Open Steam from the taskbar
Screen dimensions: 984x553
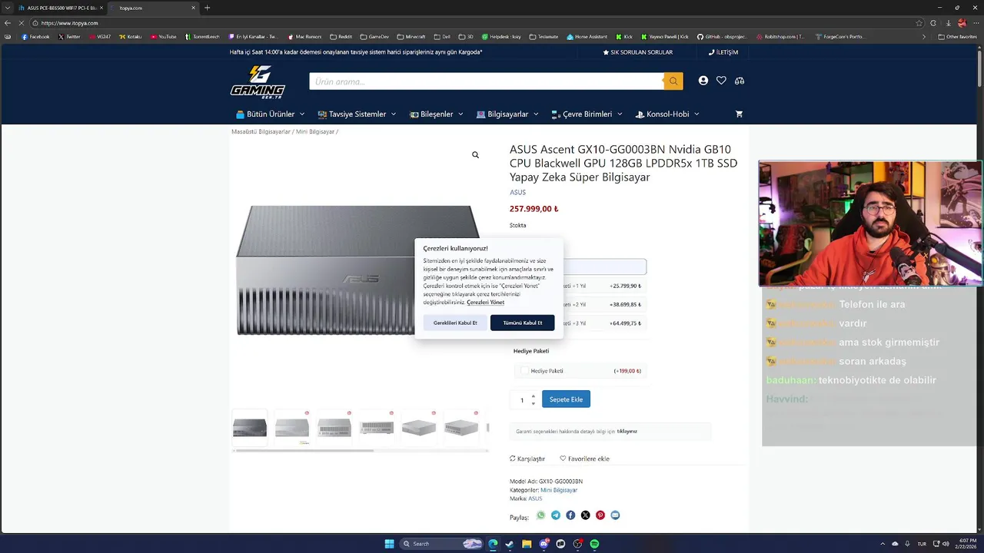click(510, 544)
